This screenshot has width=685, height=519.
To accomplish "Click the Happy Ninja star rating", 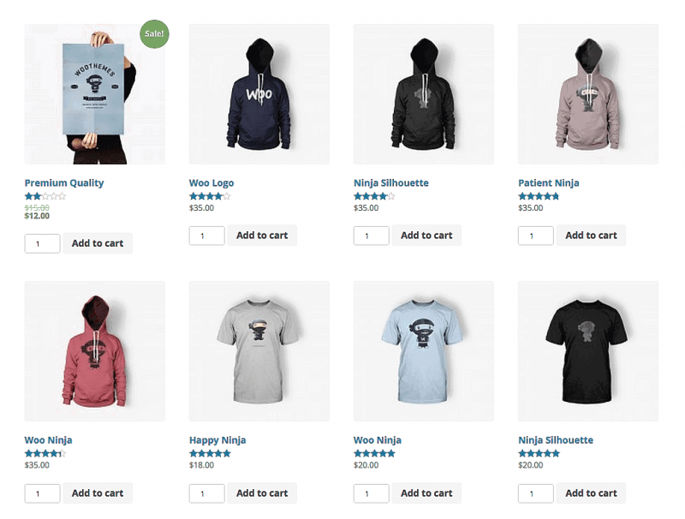I will point(210,453).
